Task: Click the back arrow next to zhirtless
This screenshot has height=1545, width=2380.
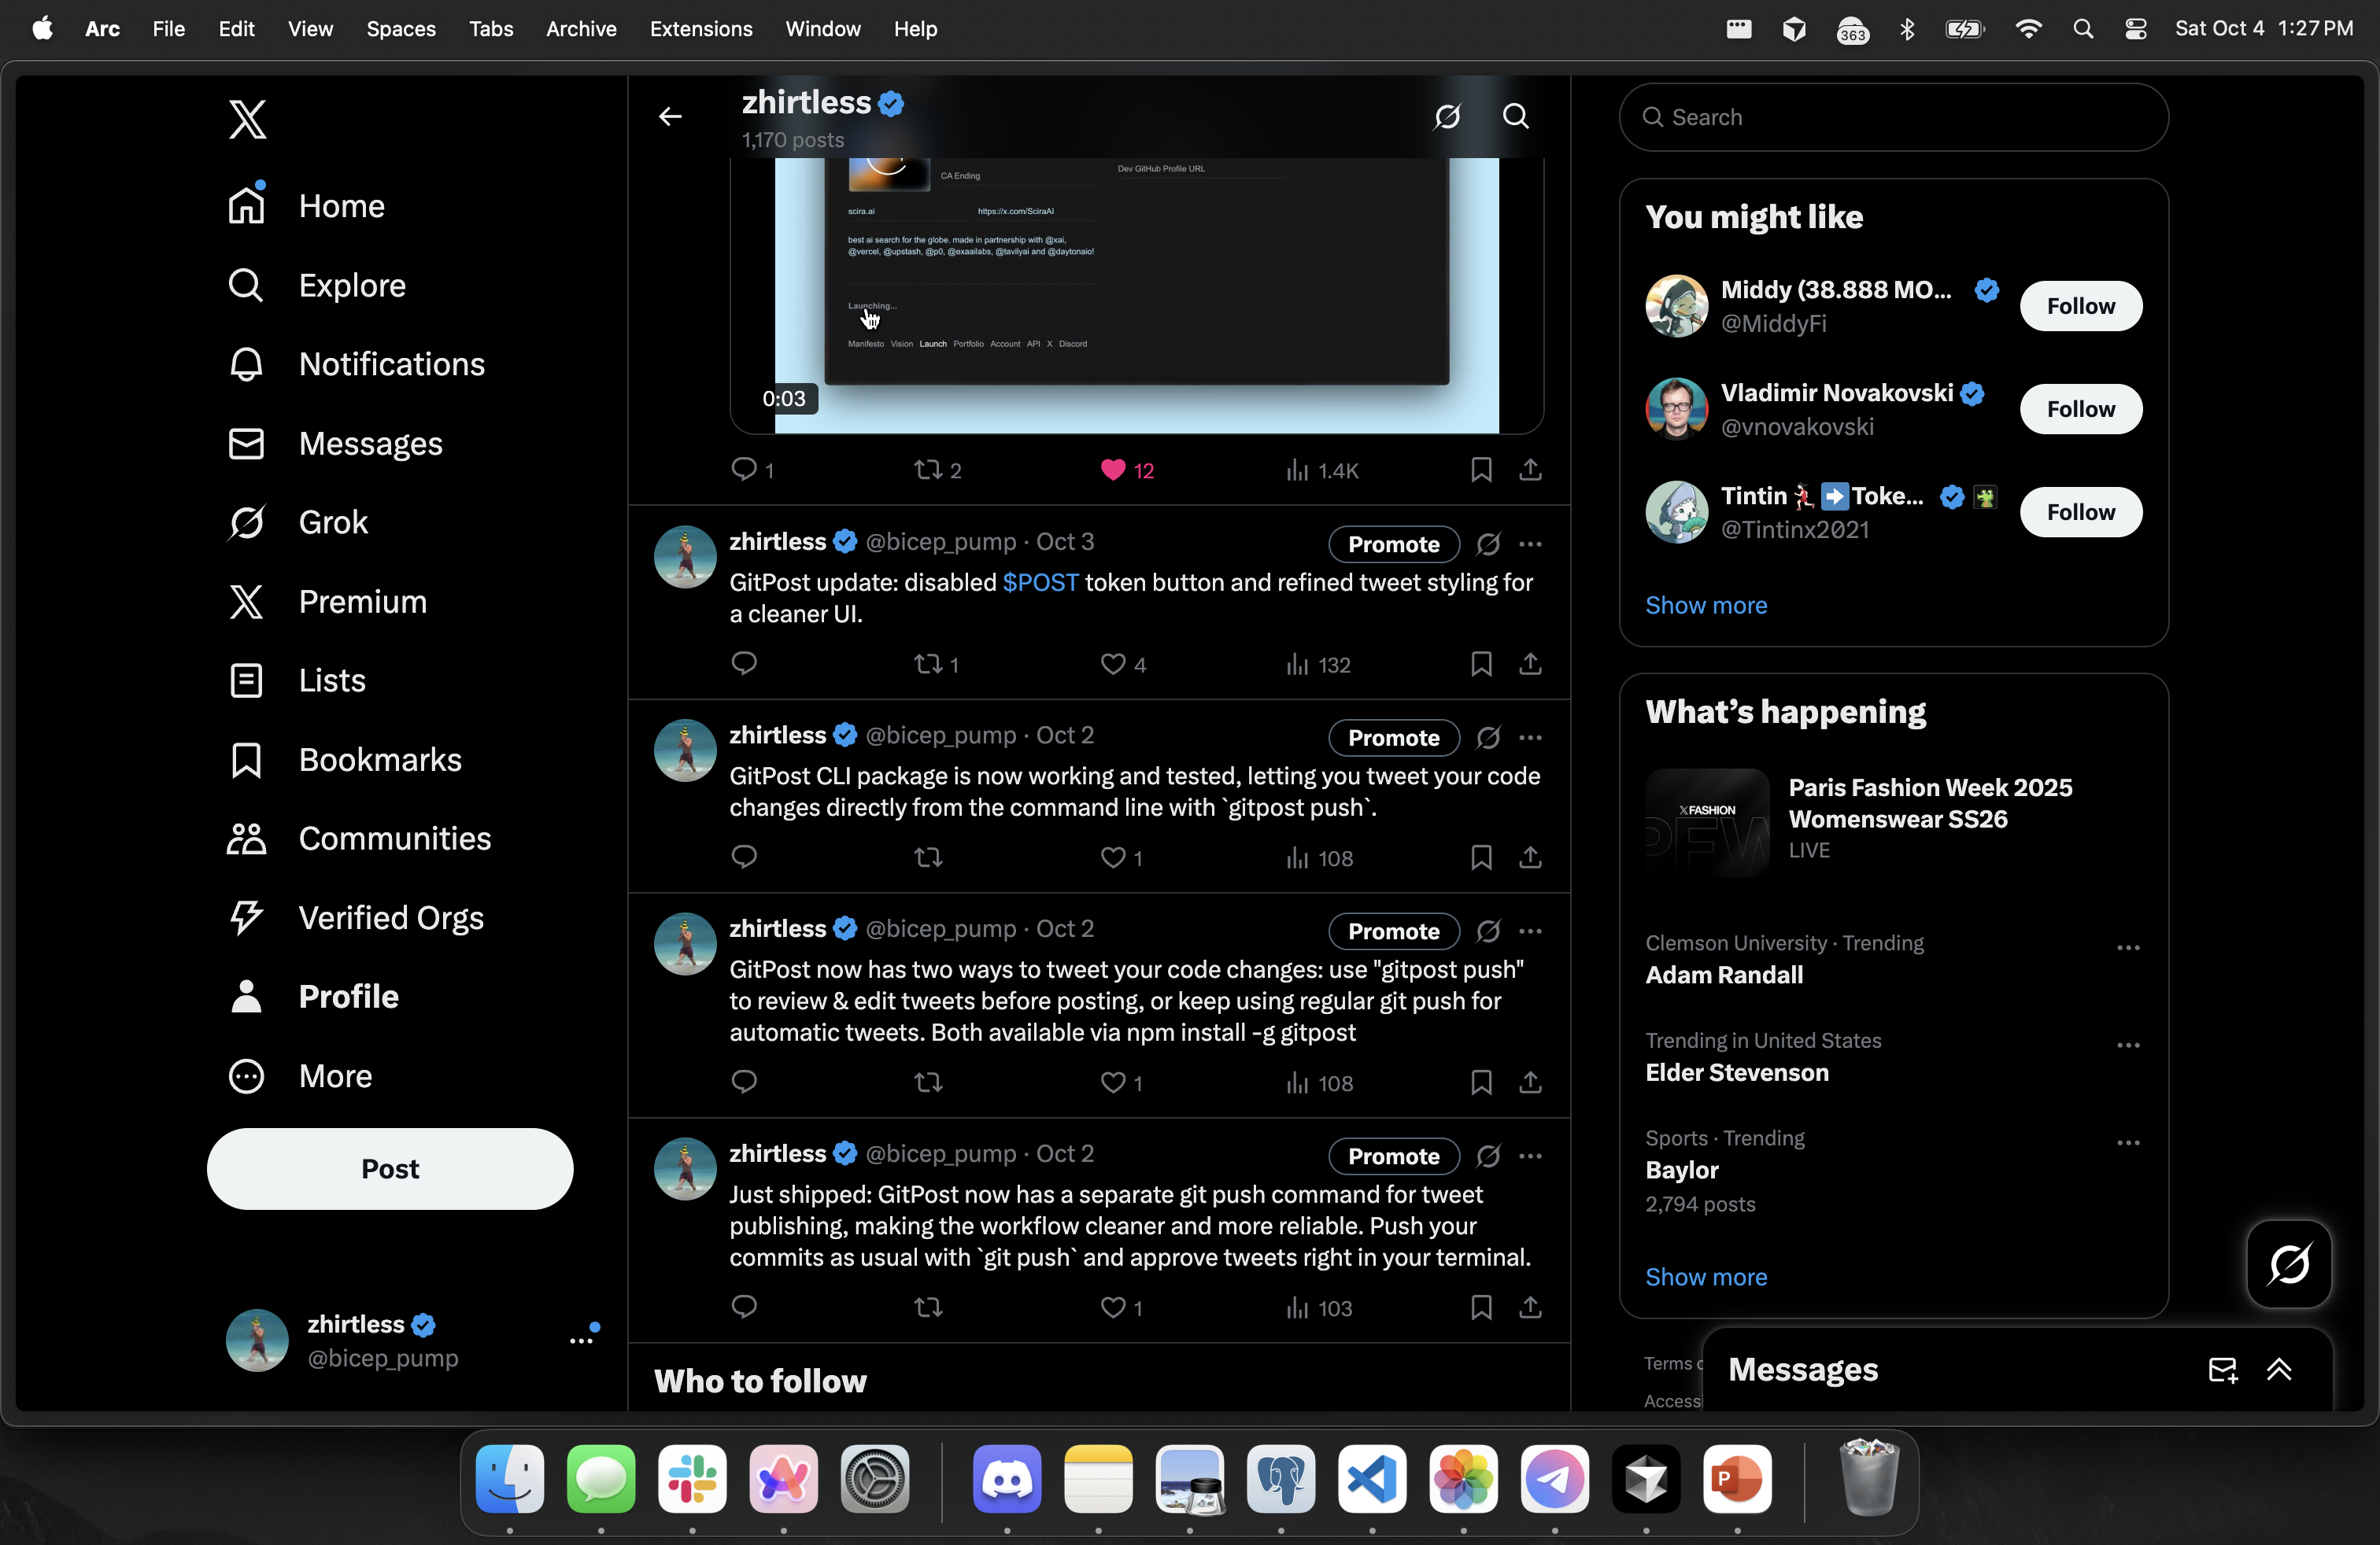Action: (670, 117)
